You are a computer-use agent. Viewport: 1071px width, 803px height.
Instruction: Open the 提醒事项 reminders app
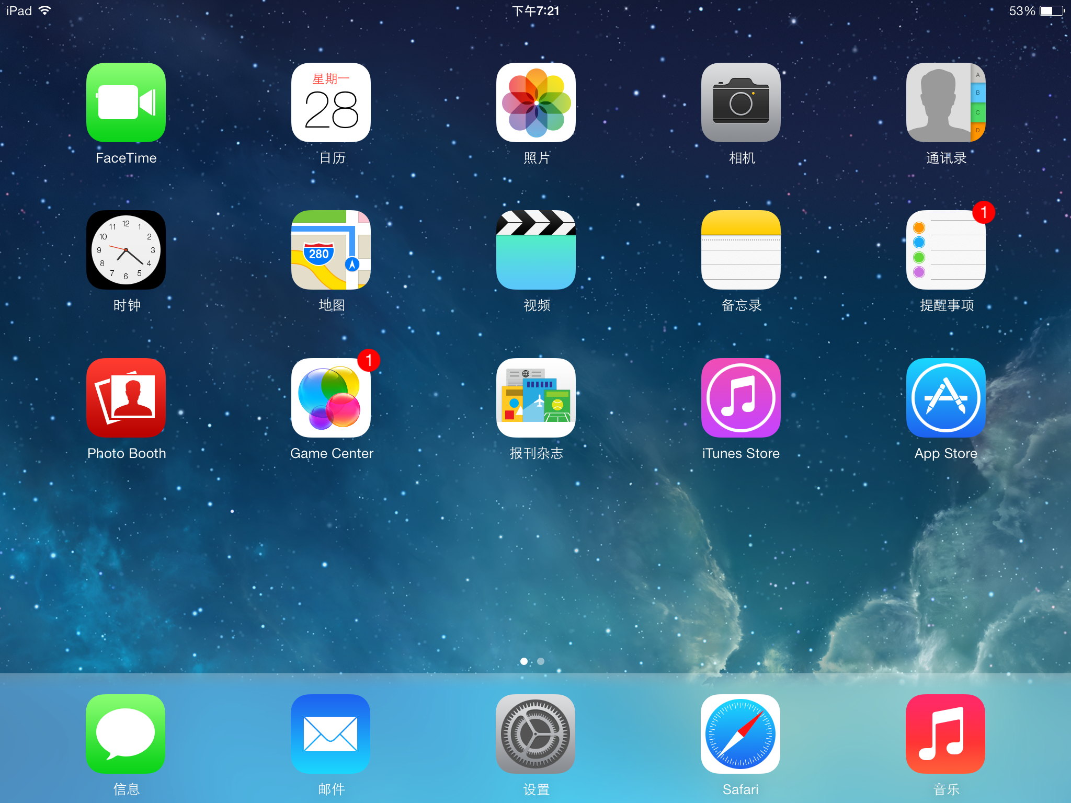[946, 250]
